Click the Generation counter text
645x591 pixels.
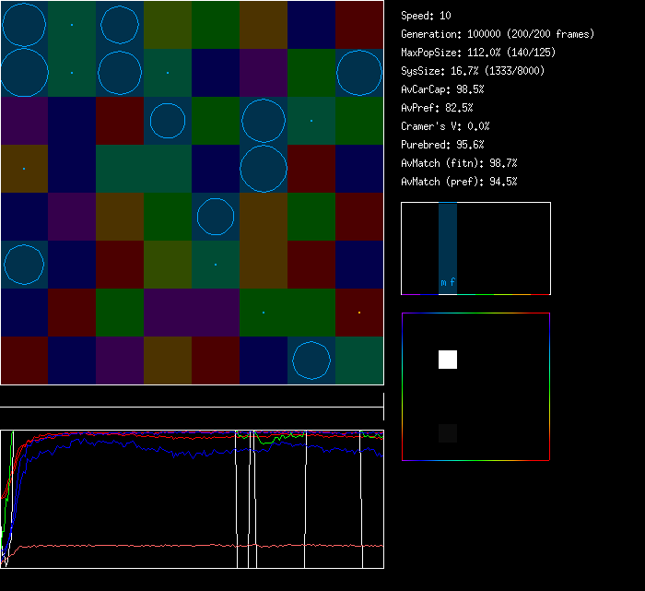click(x=498, y=34)
